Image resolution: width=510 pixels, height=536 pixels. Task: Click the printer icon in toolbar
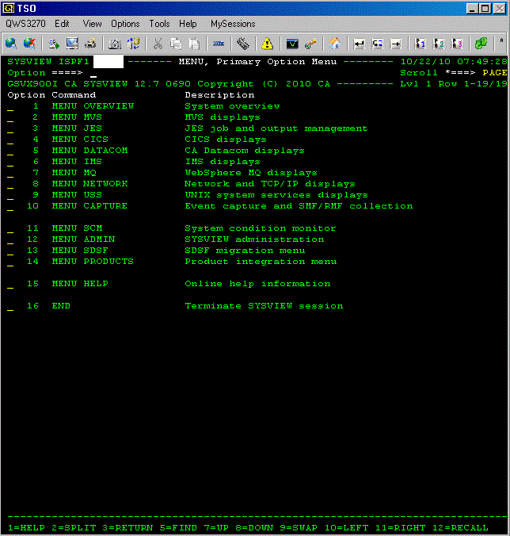[91, 44]
